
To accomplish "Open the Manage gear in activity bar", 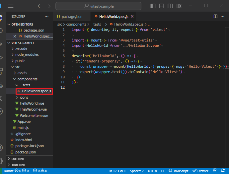I will pos(1,161).
